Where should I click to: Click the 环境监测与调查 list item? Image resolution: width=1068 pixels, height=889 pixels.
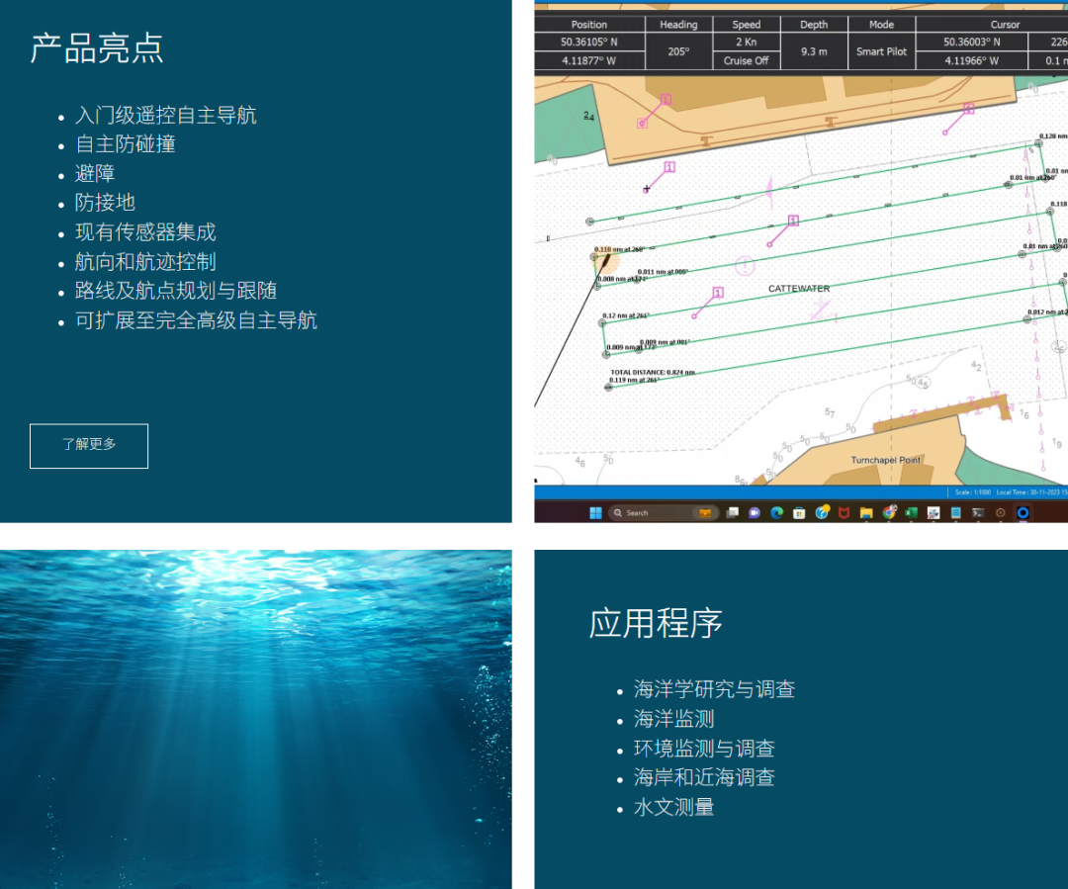point(704,749)
